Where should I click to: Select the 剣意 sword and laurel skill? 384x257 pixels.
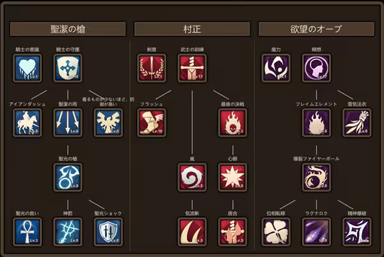click(x=152, y=68)
